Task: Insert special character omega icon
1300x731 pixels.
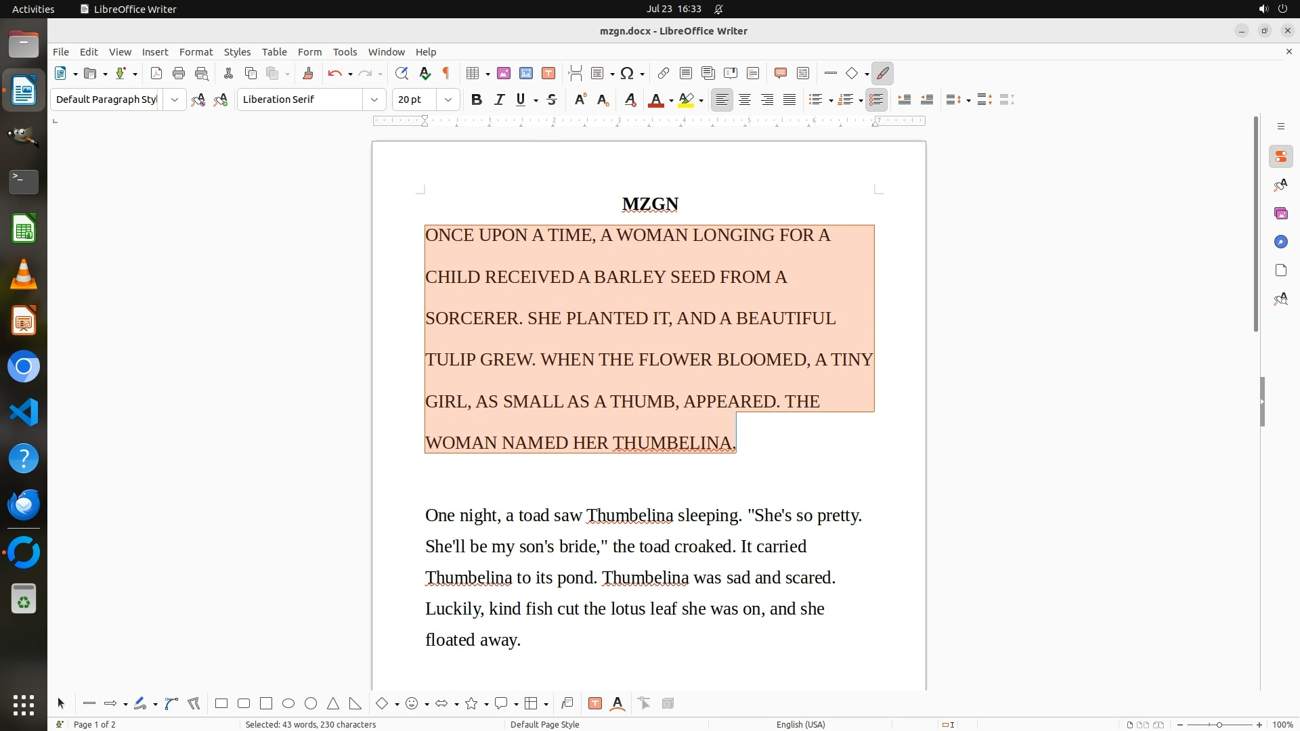Action: pos(627,73)
